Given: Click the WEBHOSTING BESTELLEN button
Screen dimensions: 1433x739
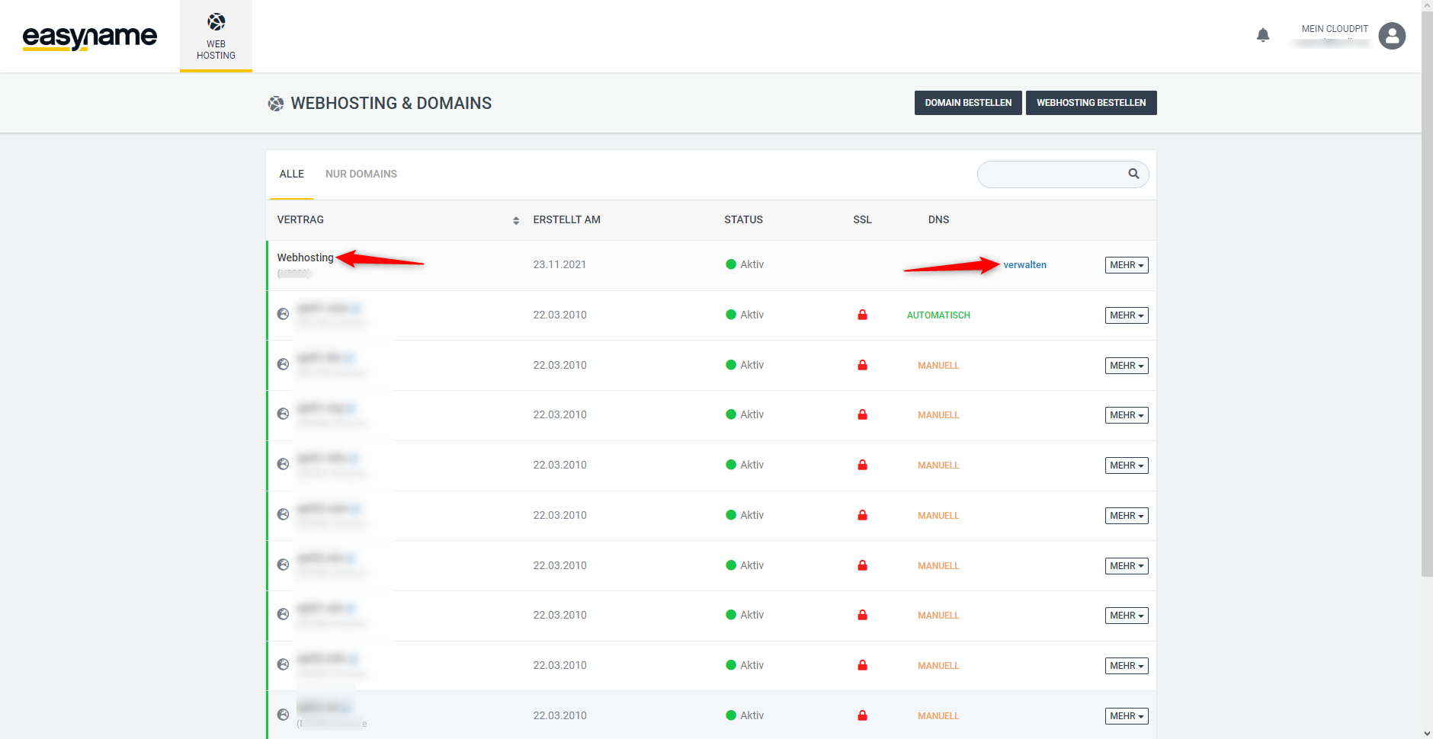Looking at the screenshot, I should tap(1091, 103).
